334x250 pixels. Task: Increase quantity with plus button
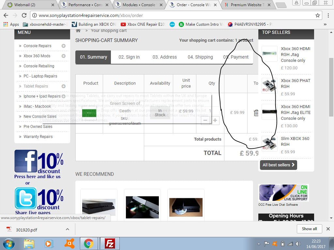coord(215,120)
